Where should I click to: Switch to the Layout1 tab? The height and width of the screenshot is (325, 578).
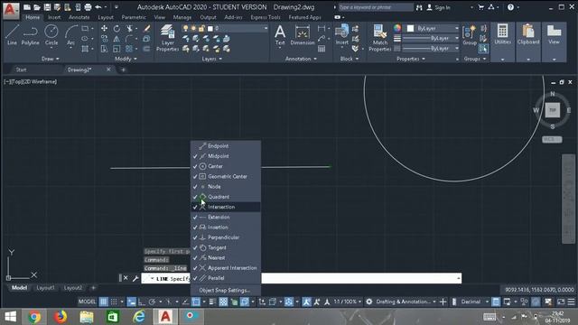pyautogui.click(x=45, y=288)
